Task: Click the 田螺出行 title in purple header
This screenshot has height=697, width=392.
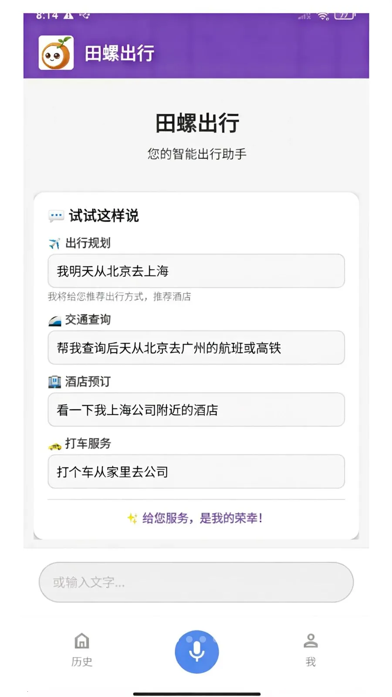Action: pos(119,54)
